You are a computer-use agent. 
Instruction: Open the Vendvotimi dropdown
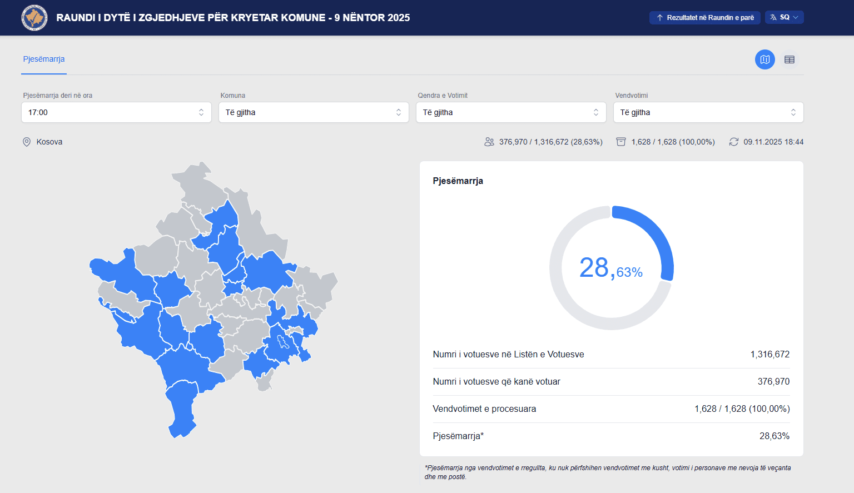[708, 112]
